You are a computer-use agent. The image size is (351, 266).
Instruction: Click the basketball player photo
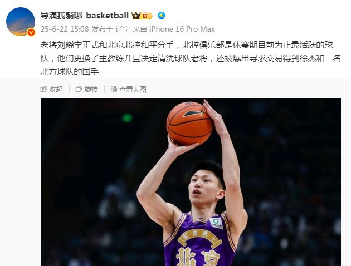point(191,182)
